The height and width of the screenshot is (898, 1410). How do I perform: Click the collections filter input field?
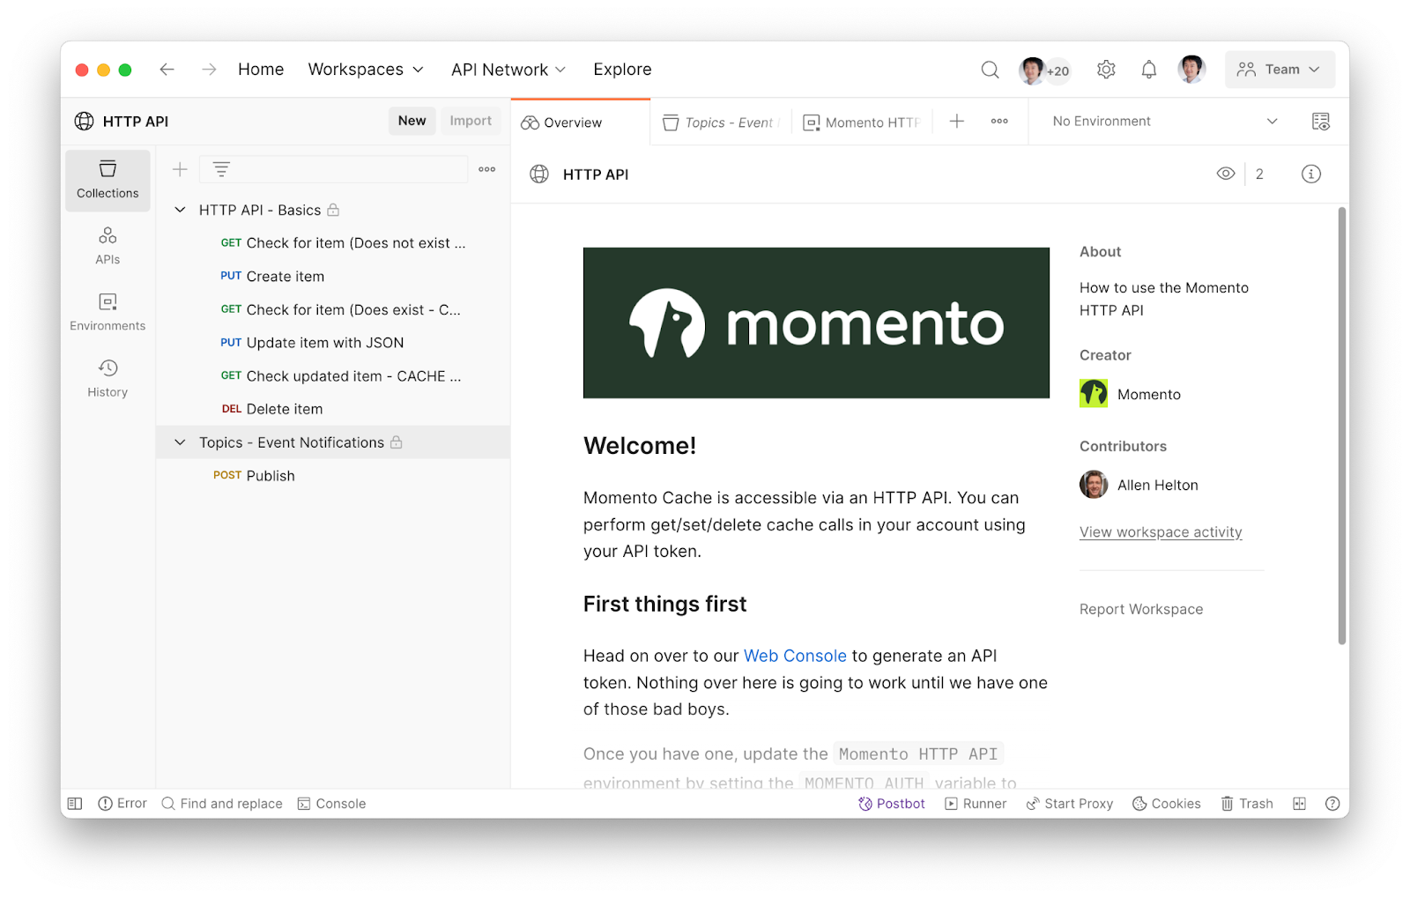[333, 169]
